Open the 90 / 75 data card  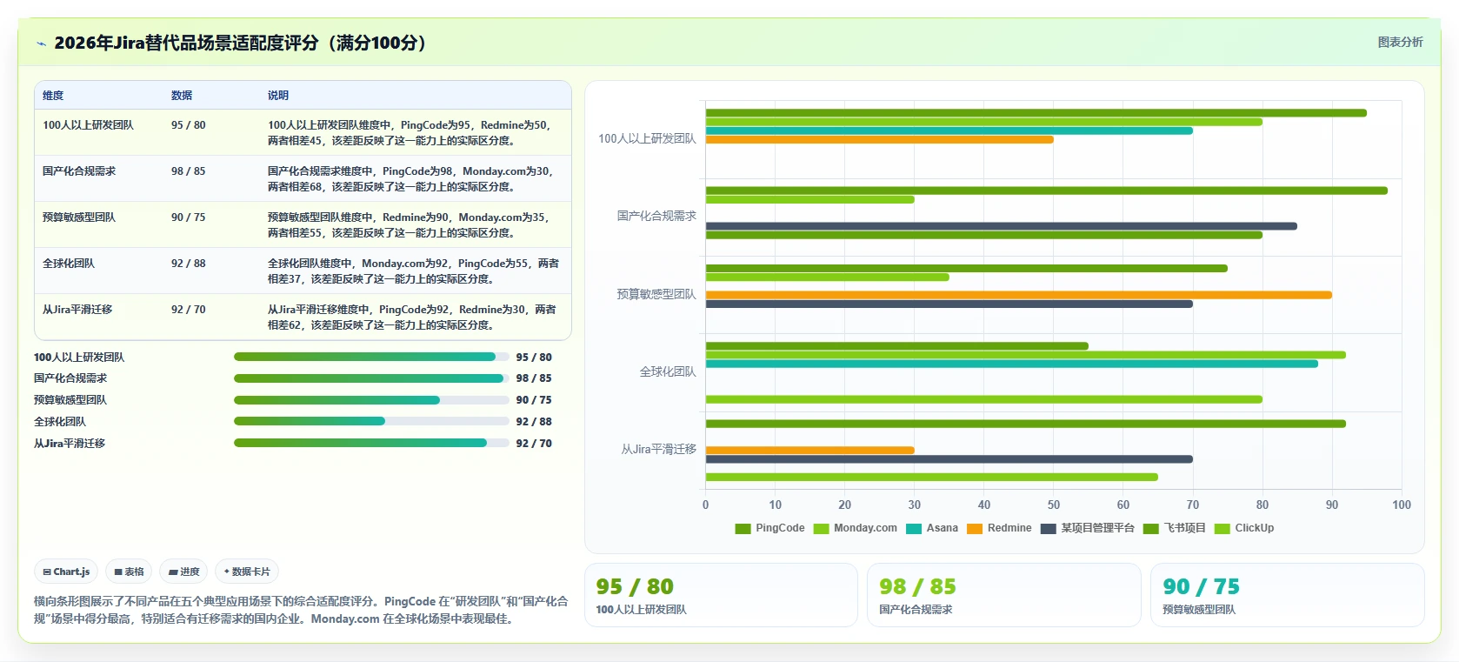(1287, 595)
